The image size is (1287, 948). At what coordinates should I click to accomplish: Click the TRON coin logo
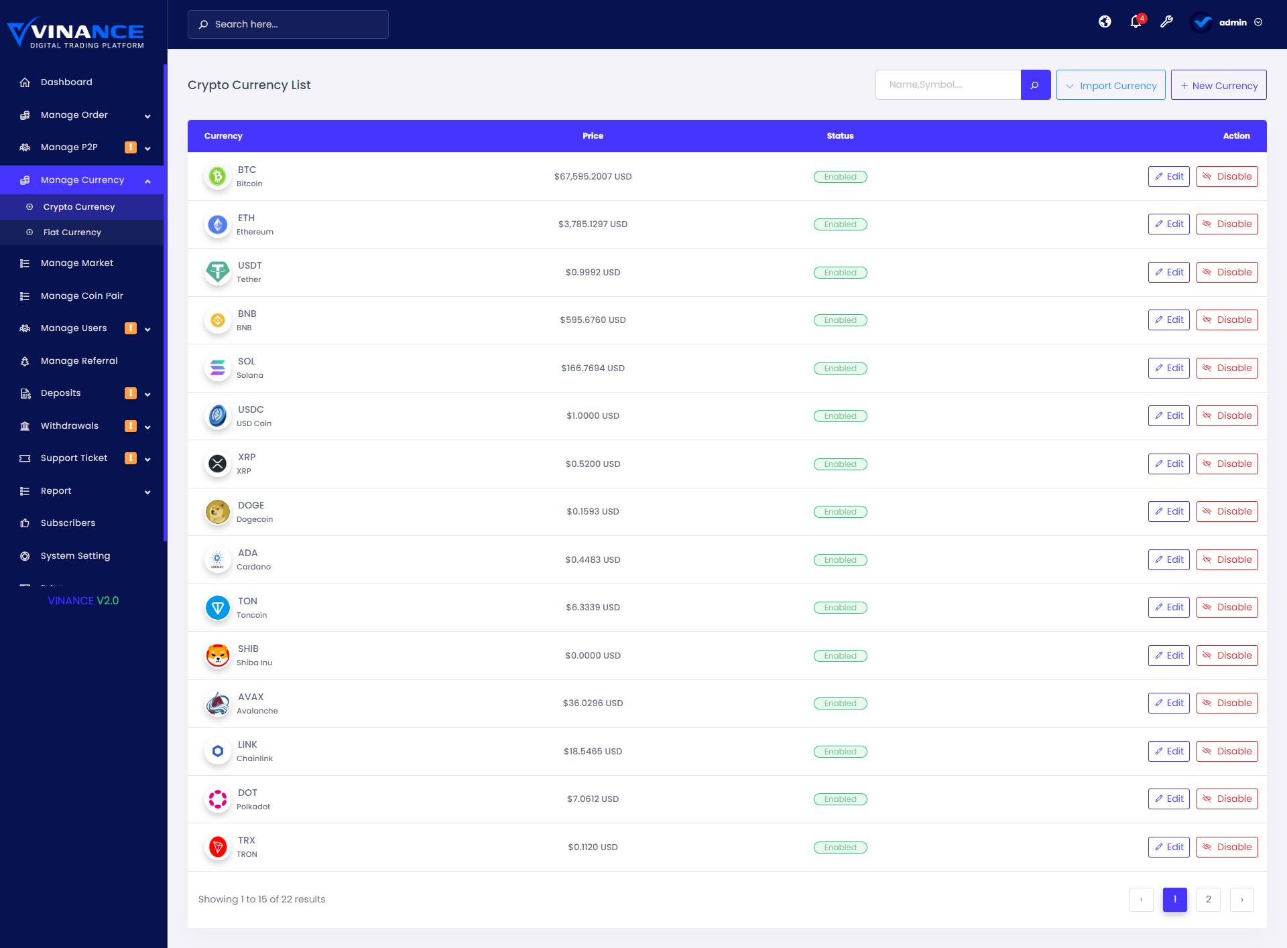coord(217,847)
